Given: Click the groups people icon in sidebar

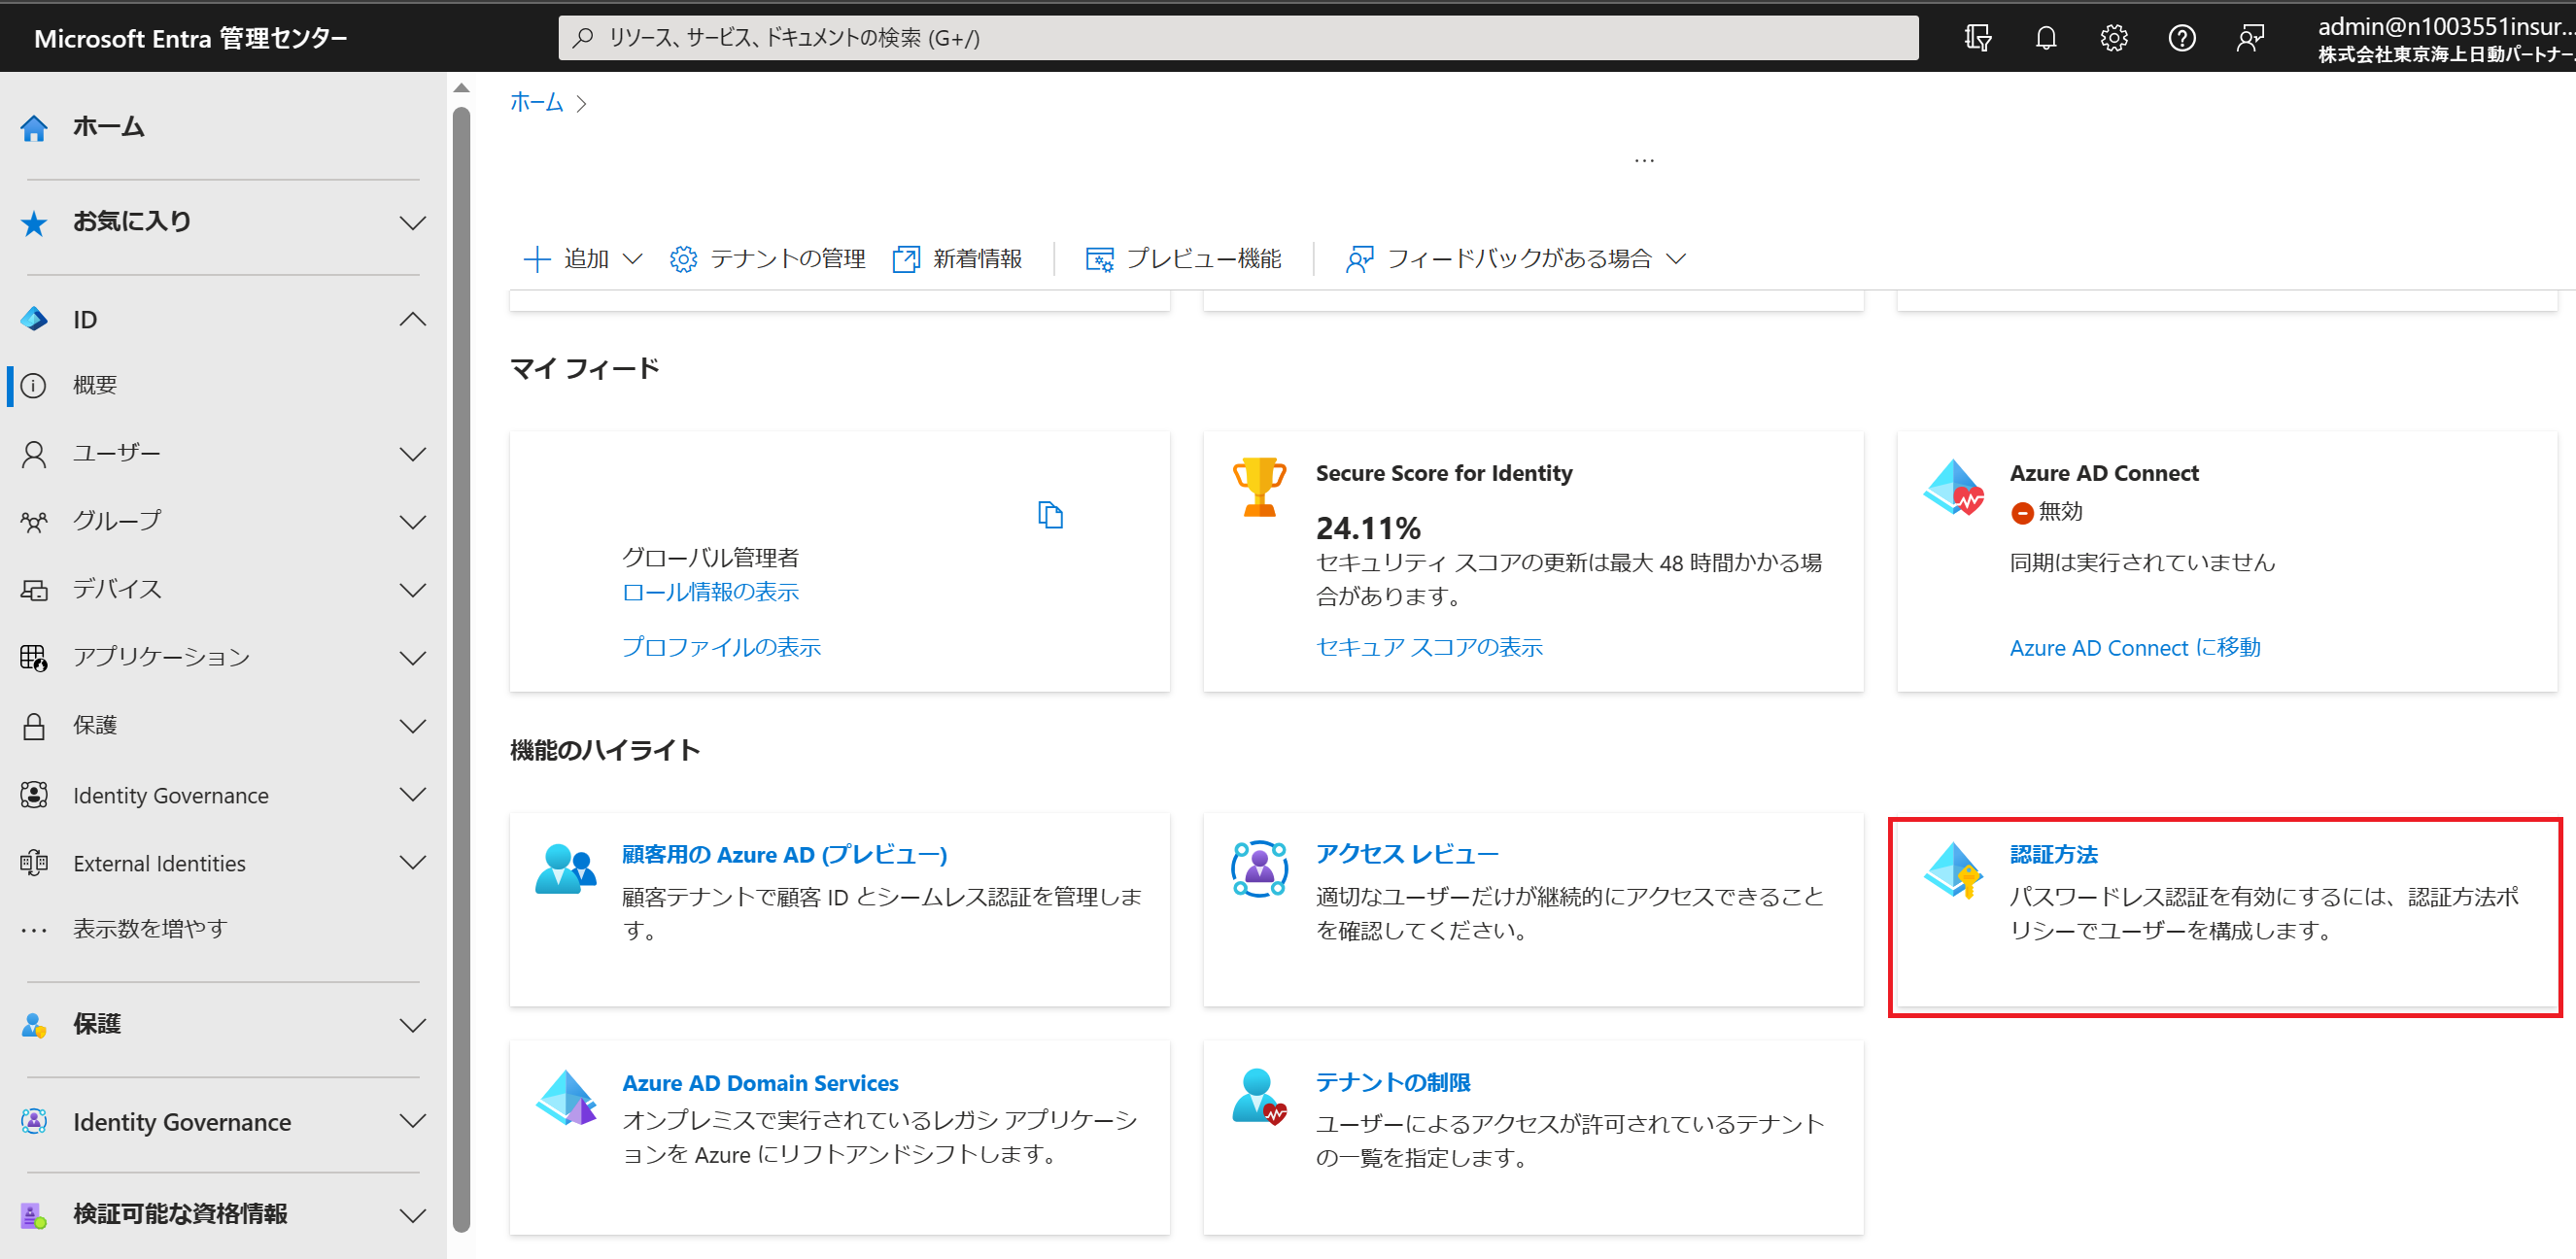Looking at the screenshot, I should click(x=34, y=521).
